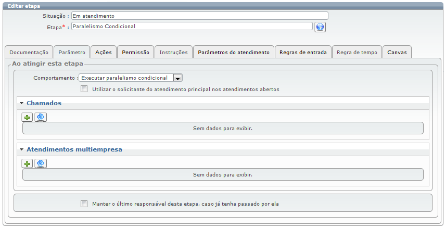The width and height of the screenshot is (445, 228).
Task: Open the Comportamento dropdown
Action: tap(177, 78)
